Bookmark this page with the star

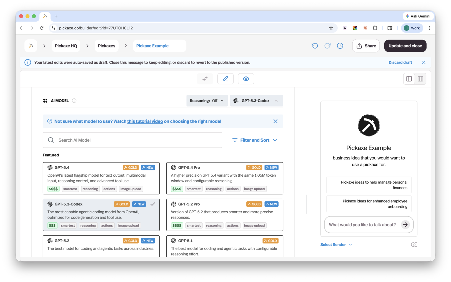click(x=331, y=28)
